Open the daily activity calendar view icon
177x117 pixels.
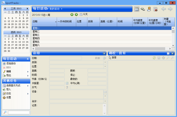pyautogui.click(x=136, y=9)
